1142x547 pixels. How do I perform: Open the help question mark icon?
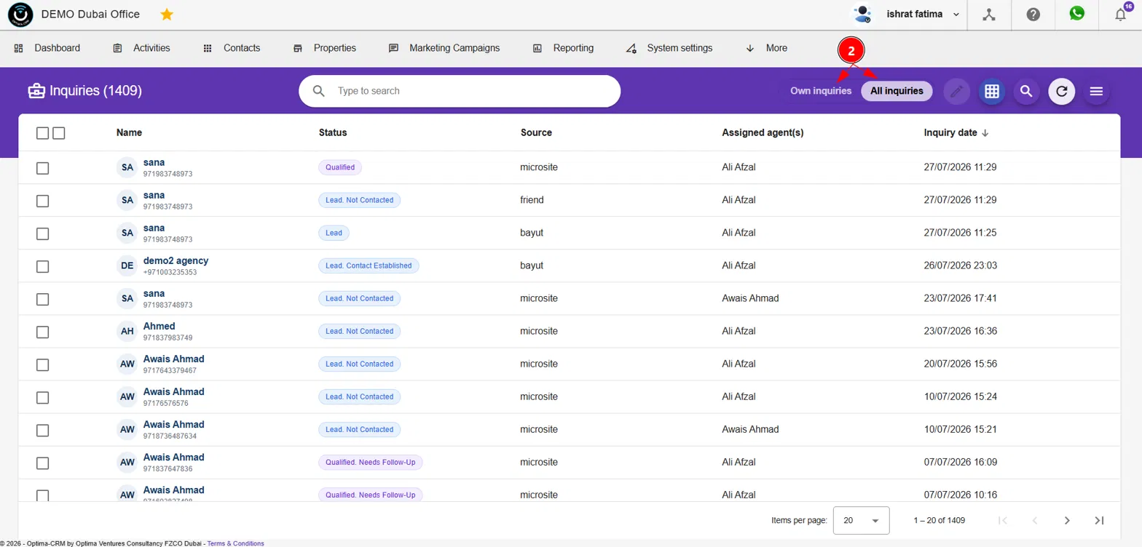pyautogui.click(x=1033, y=15)
